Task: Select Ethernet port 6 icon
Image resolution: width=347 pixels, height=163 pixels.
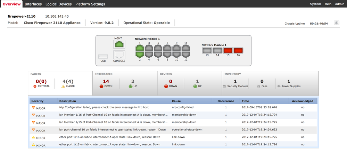Action: (158, 54)
